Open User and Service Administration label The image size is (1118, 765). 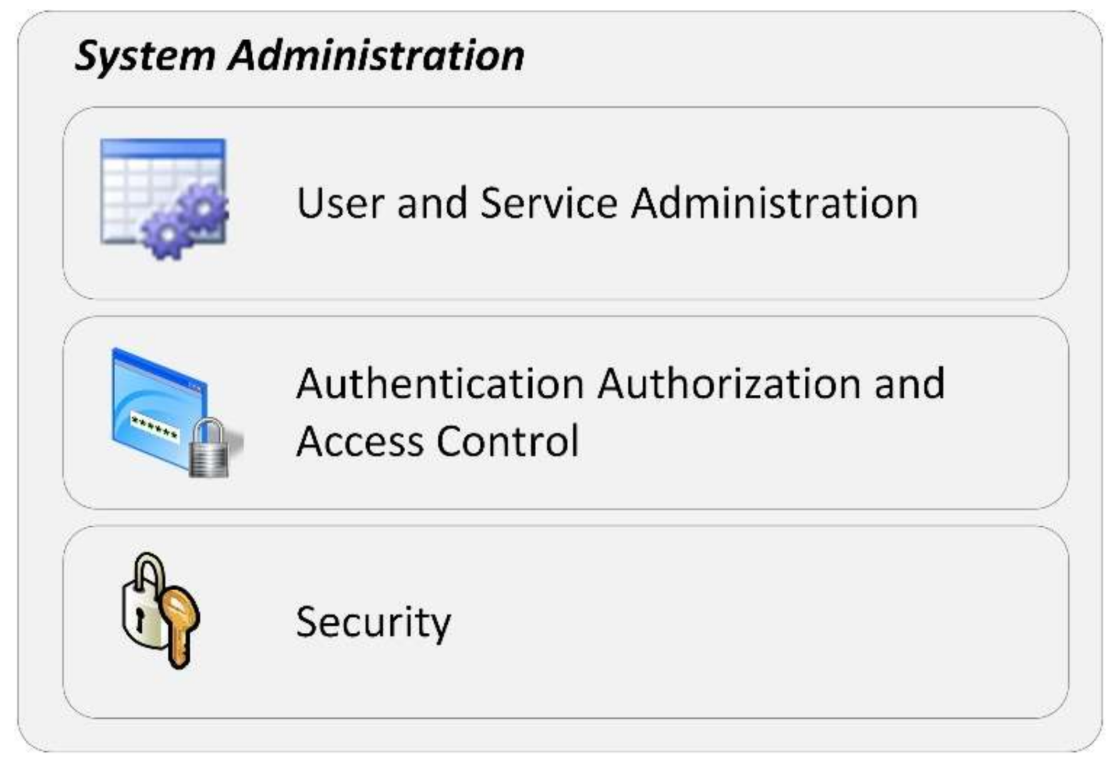coord(607,203)
